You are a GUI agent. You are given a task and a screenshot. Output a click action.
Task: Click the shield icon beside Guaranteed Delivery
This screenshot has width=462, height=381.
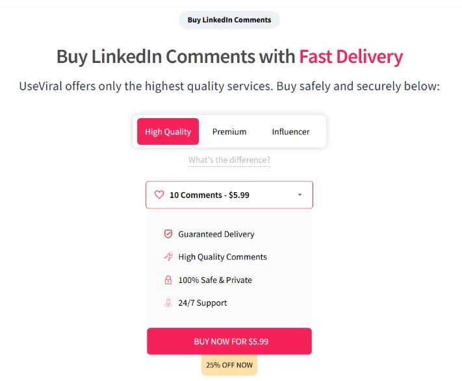(x=168, y=234)
